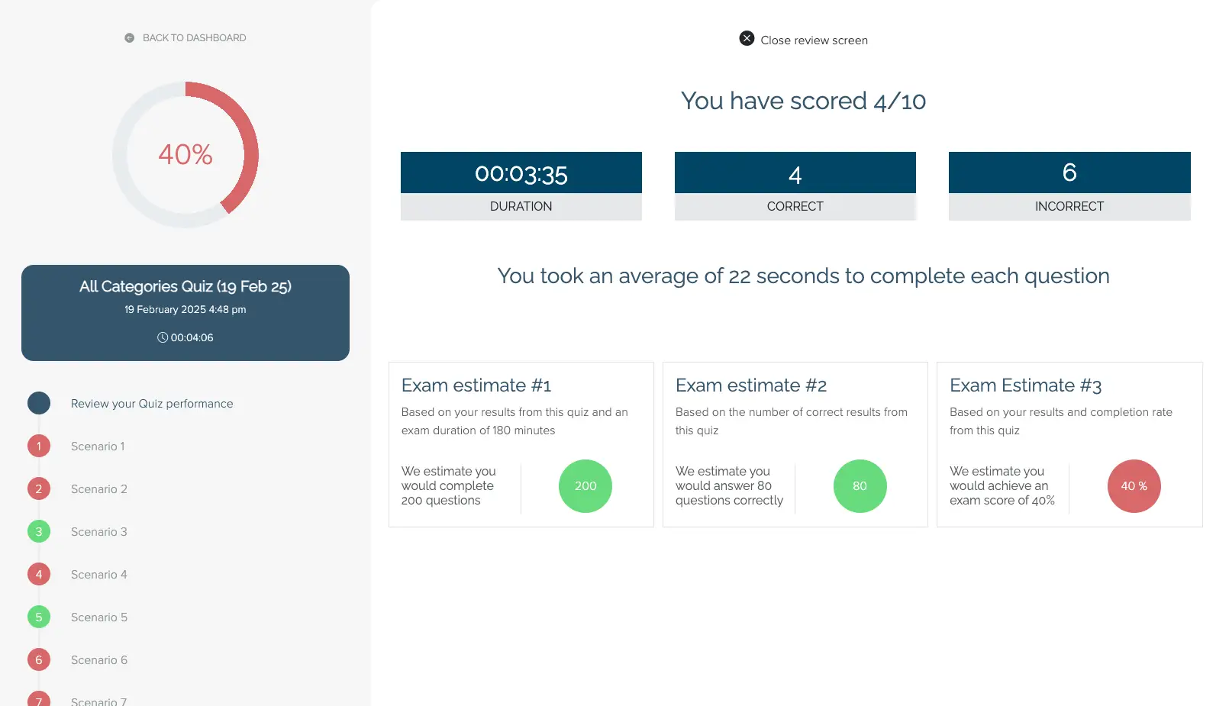Image resolution: width=1229 pixels, height=706 pixels.
Task: Click the 40% circular progress ring
Action: point(185,155)
